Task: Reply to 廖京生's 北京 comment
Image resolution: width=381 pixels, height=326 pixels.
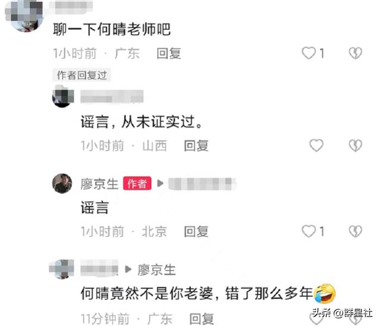Action: [196, 231]
